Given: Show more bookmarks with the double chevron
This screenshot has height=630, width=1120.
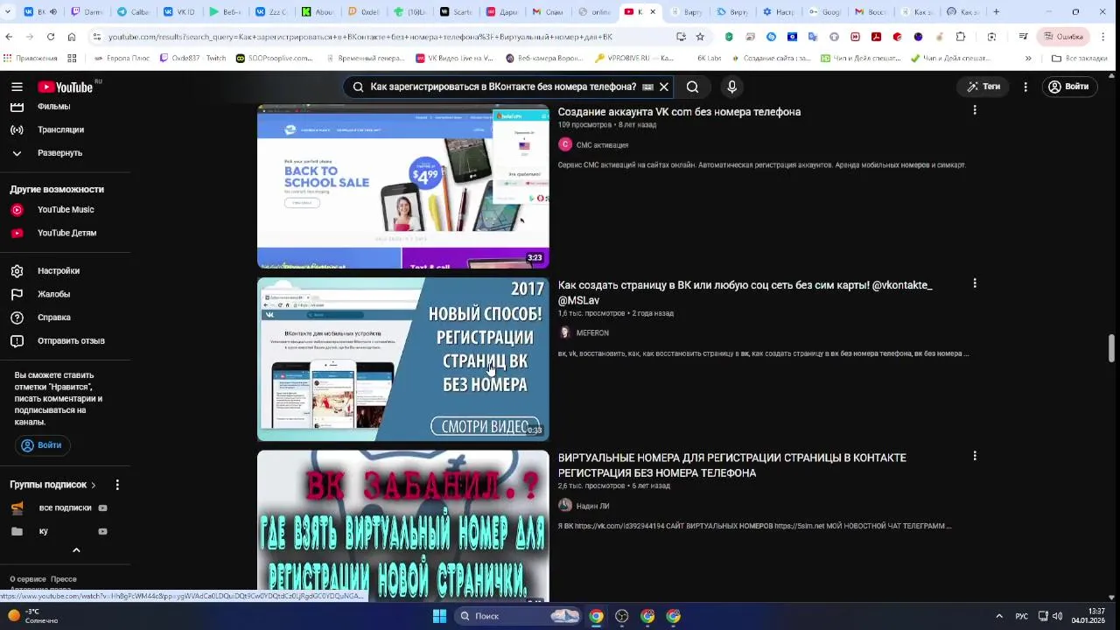Looking at the screenshot, I should tap(1028, 59).
